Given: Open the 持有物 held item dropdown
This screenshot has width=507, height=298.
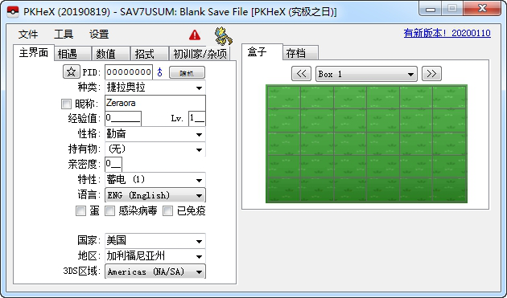Looking at the screenshot, I should [155, 149].
